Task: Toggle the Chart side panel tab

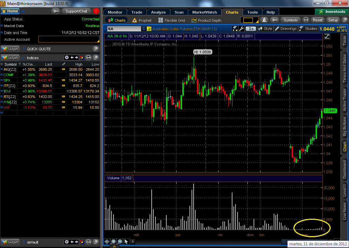Action: 345,147
